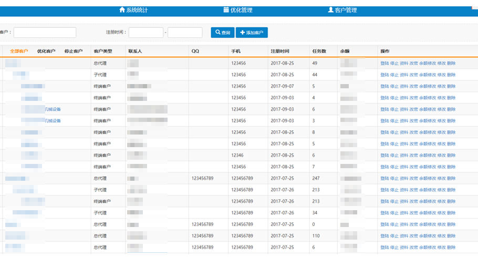Click the magnifier icon on 查询 button

click(x=217, y=33)
